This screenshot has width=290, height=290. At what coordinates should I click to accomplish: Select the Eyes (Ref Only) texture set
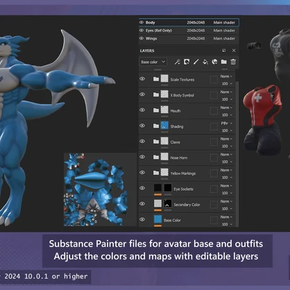[x=189, y=31]
